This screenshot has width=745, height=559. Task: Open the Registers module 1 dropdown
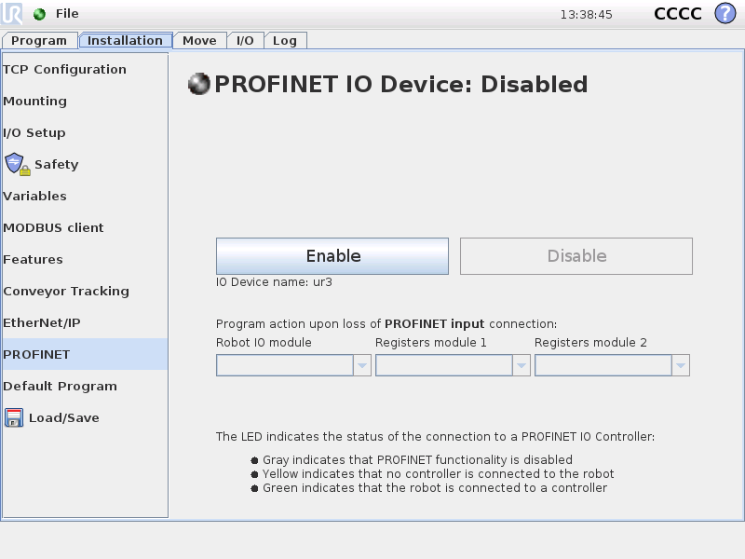coord(453,365)
